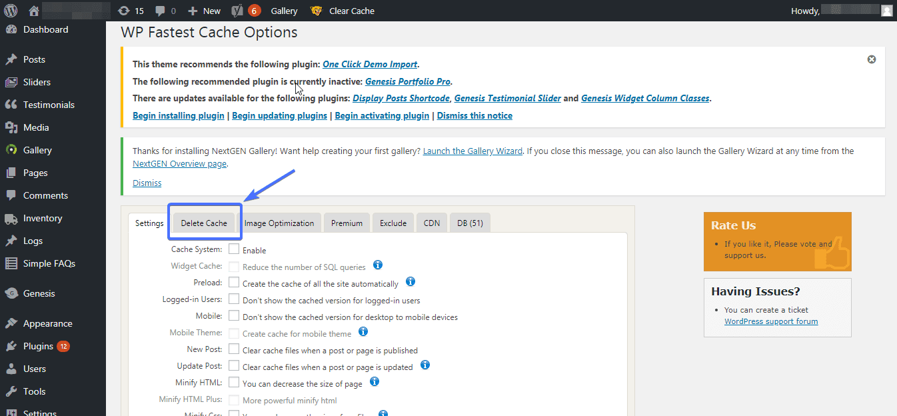Click the Inventory truck icon

pyautogui.click(x=11, y=218)
